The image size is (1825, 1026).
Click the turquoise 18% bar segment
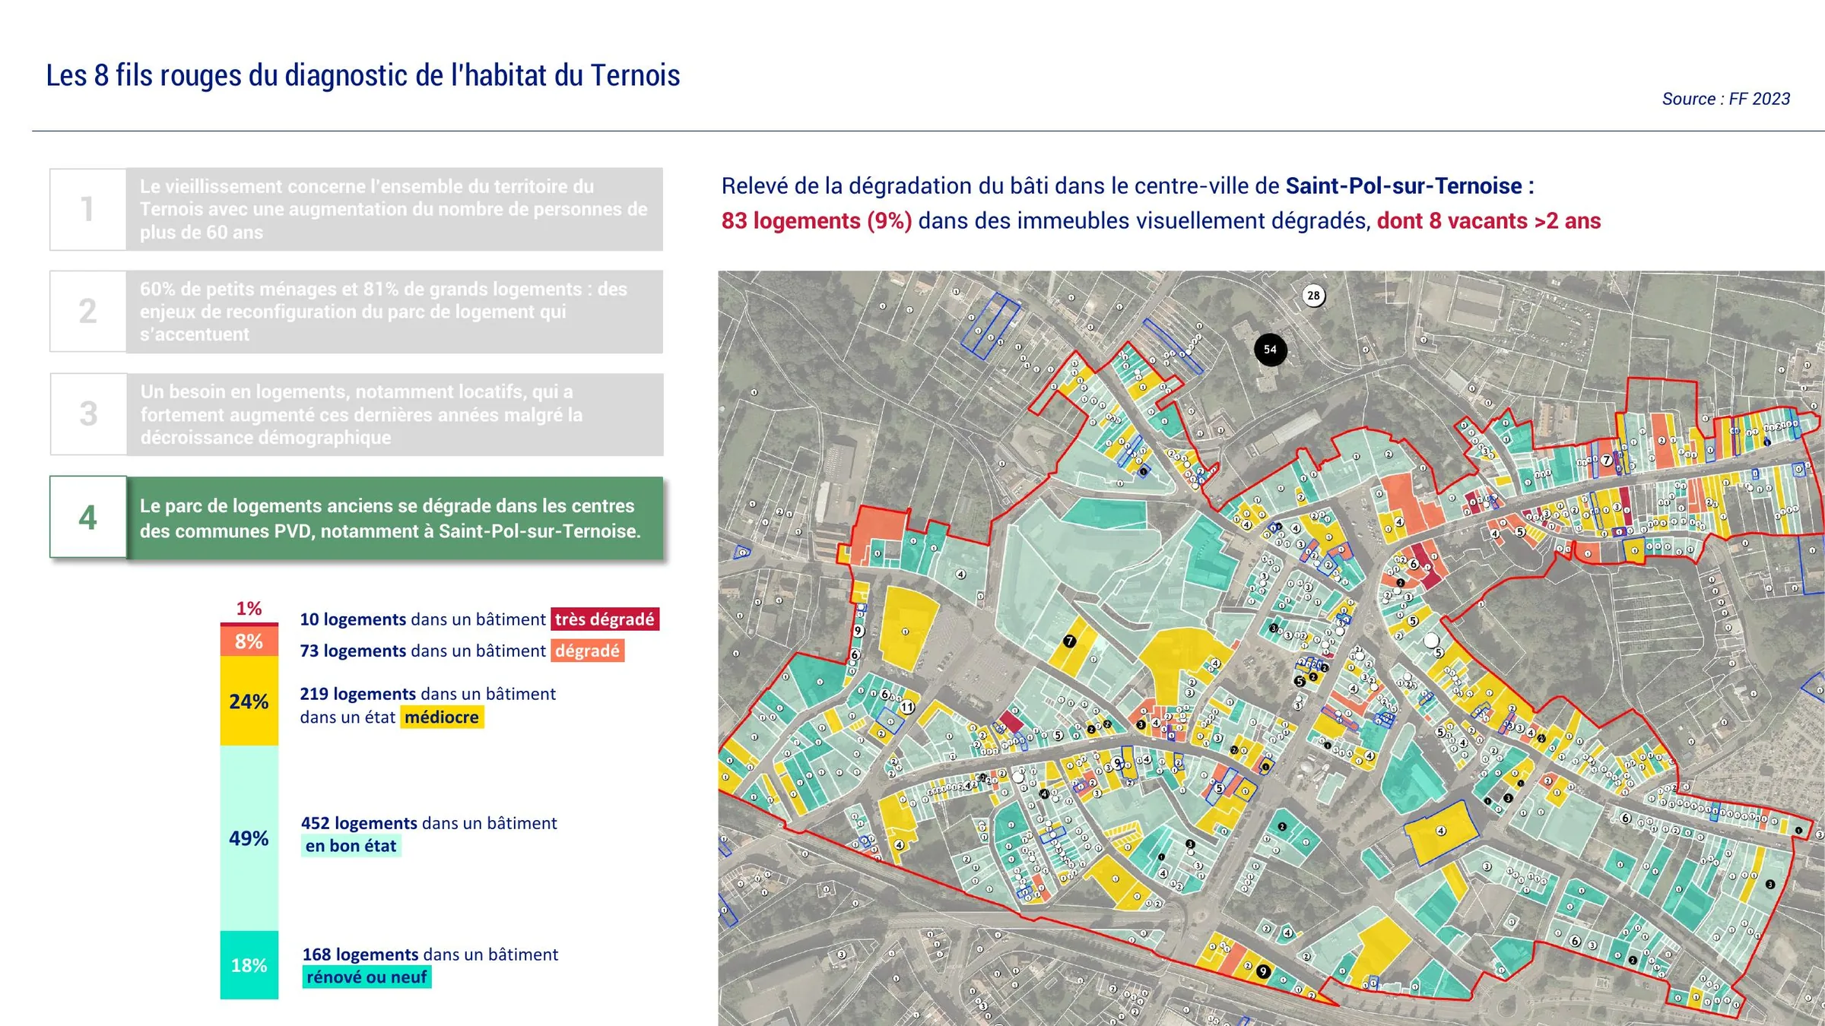[249, 965]
